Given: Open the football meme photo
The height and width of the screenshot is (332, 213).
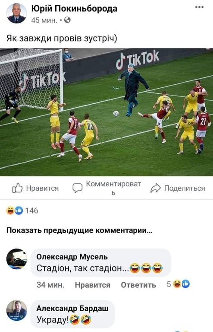Looking at the screenshot, I should 106,112.
